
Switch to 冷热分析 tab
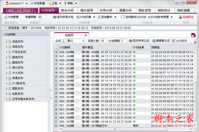click(107, 10)
